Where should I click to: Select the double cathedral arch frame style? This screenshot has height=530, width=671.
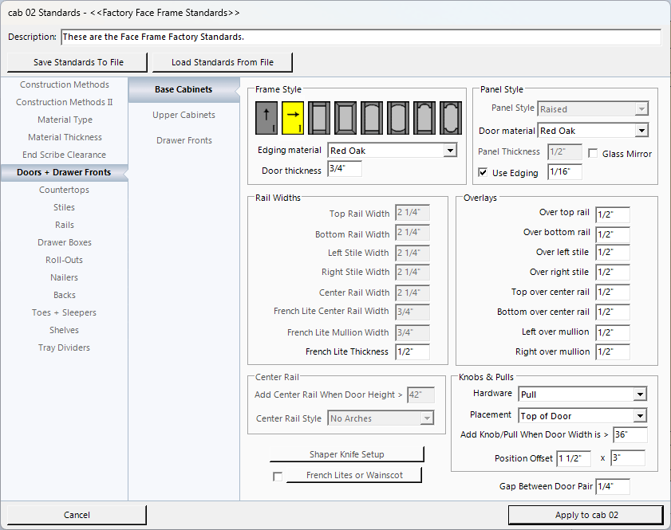[451, 119]
